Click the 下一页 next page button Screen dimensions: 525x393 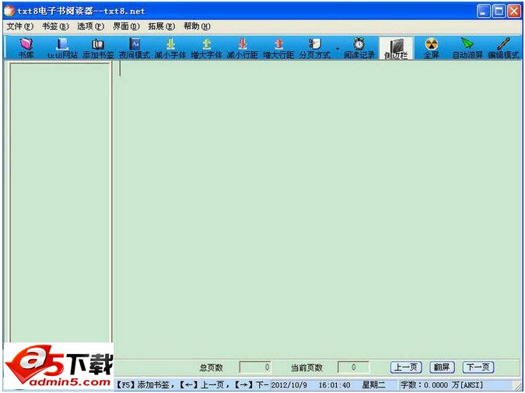(478, 367)
